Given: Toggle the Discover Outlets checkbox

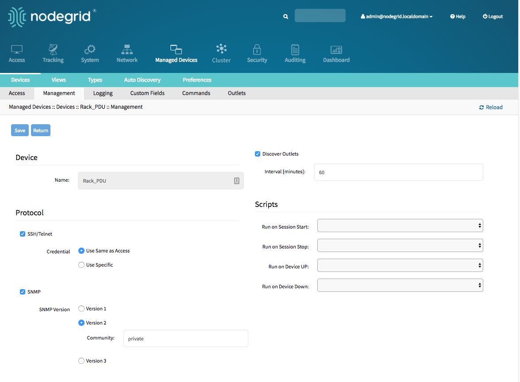Looking at the screenshot, I should [x=258, y=154].
